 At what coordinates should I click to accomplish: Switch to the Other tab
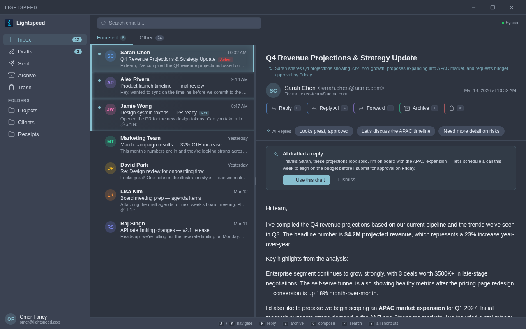(x=151, y=38)
